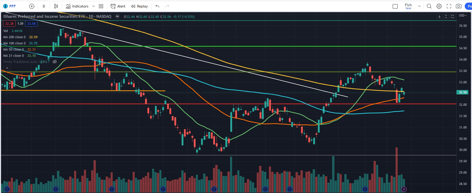Expand the favorite indicators chevron next to Indicators

tap(94, 6)
